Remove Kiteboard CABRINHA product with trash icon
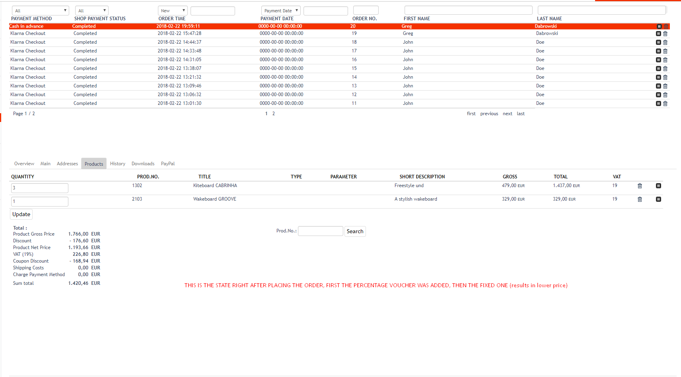The image size is (681, 377). pos(640,186)
